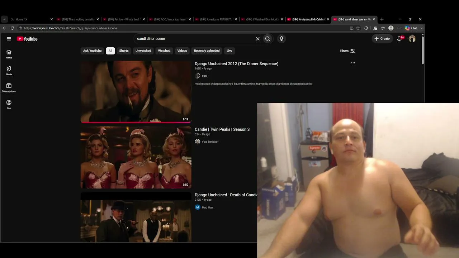Select the All filter chip

click(x=110, y=51)
